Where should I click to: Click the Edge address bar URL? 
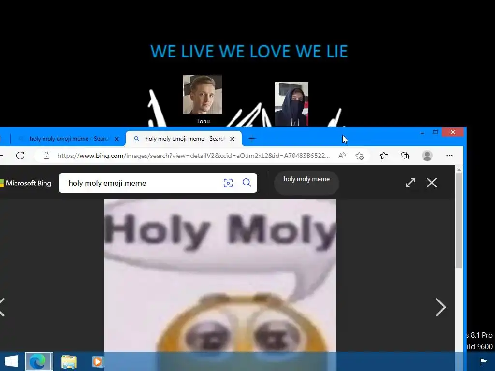pos(193,156)
